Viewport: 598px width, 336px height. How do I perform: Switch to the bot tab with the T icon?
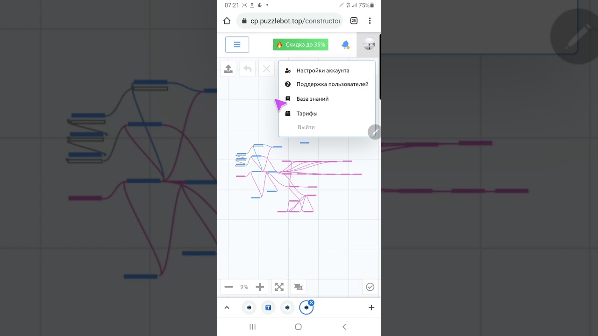pyautogui.click(x=268, y=308)
